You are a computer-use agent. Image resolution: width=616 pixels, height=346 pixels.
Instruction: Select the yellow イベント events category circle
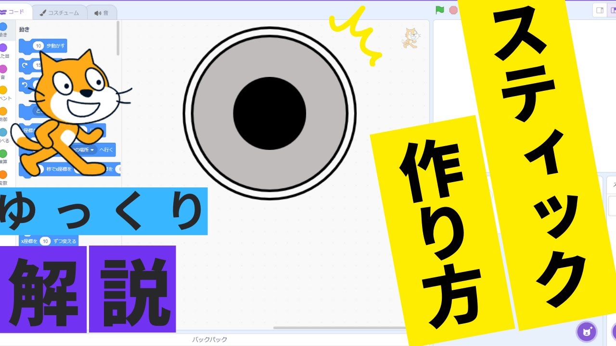[3, 90]
